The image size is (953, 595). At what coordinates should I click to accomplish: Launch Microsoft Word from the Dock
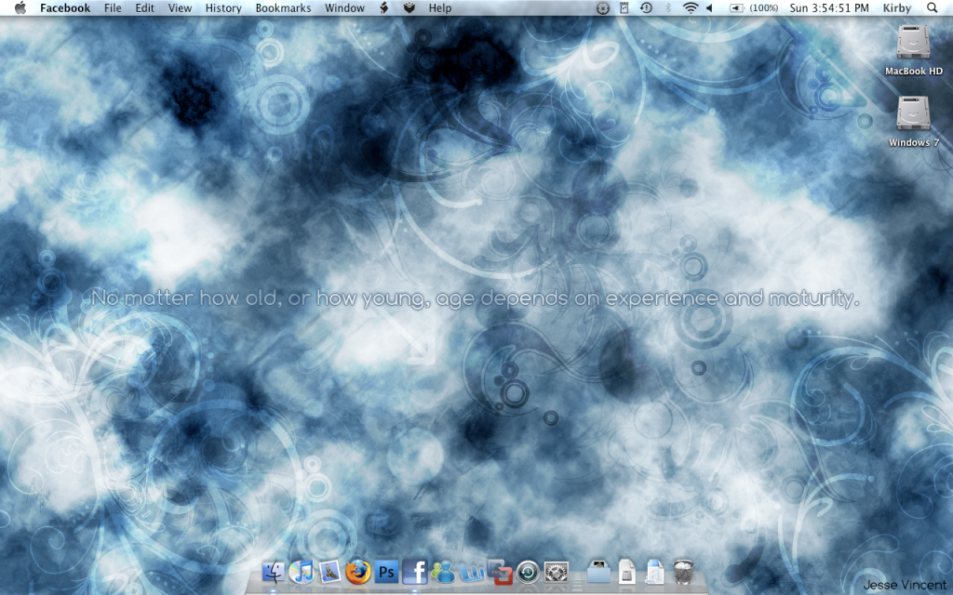(x=471, y=572)
